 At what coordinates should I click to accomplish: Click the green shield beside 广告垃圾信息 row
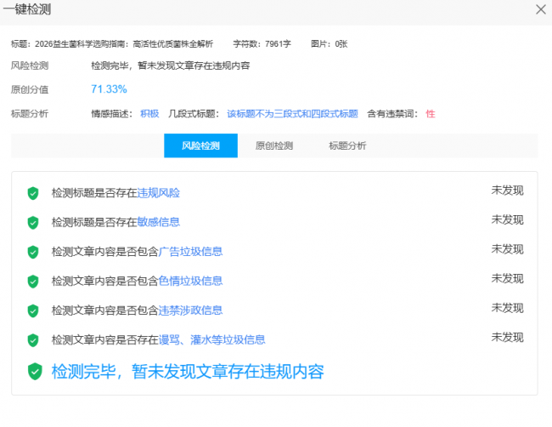[33, 252]
